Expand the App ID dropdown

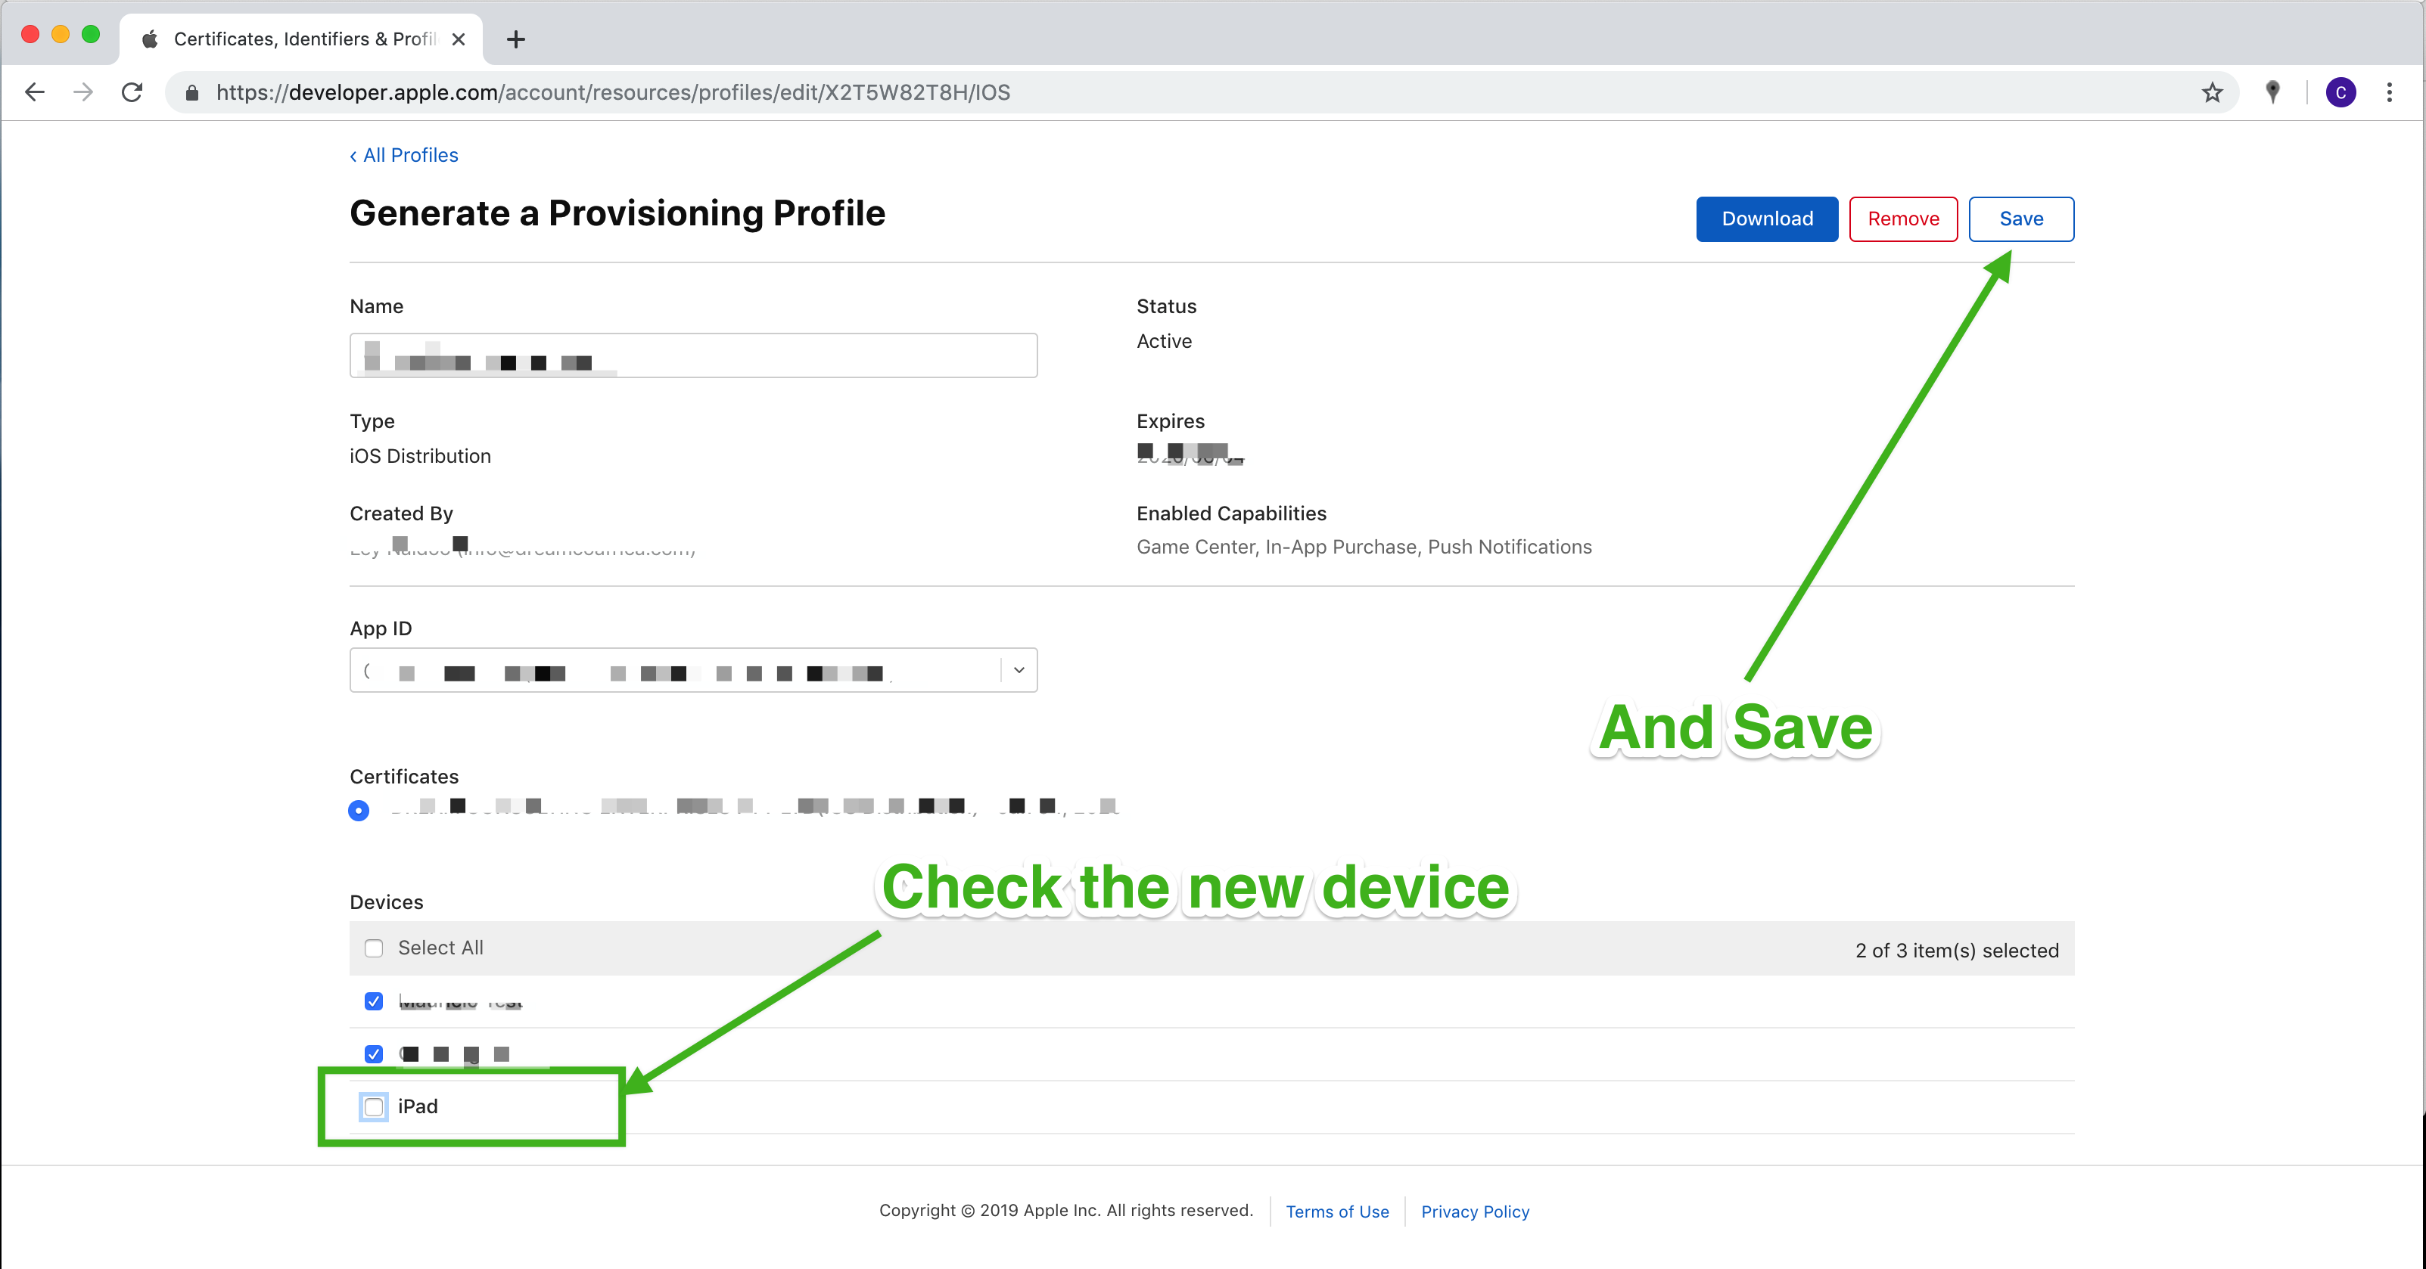coord(1018,670)
